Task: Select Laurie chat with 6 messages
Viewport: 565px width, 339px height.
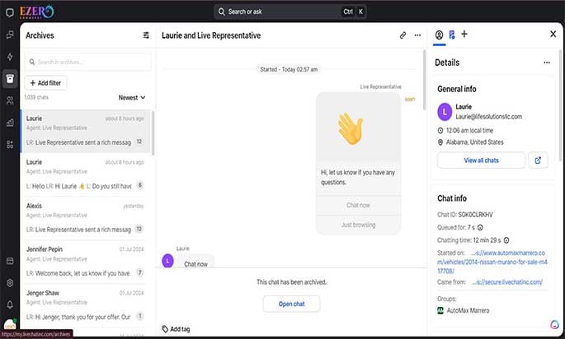Action: (86, 174)
